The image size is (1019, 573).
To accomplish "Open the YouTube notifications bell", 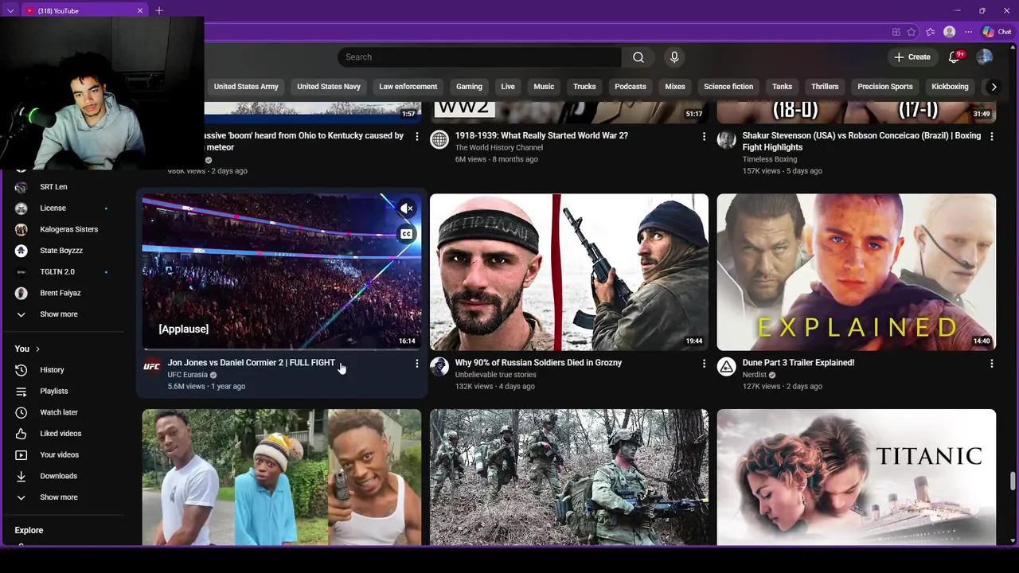I will [x=954, y=57].
